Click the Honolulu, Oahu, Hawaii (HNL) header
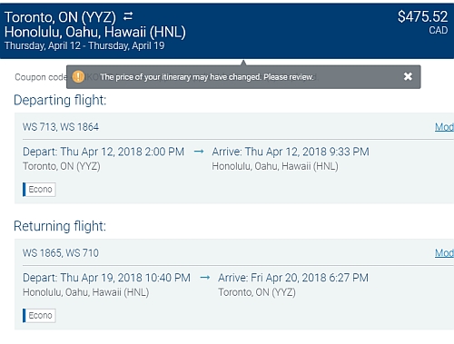 [95, 32]
